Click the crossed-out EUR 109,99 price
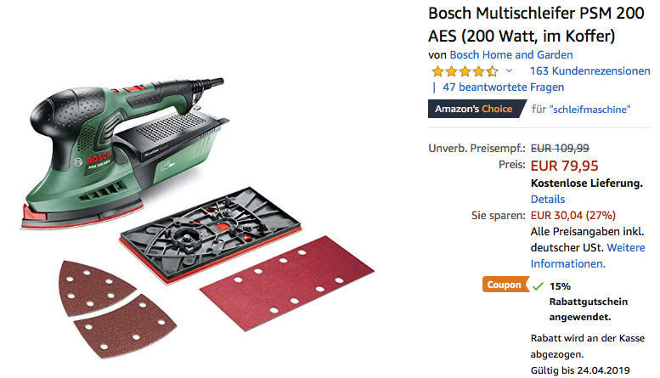 (x=560, y=147)
